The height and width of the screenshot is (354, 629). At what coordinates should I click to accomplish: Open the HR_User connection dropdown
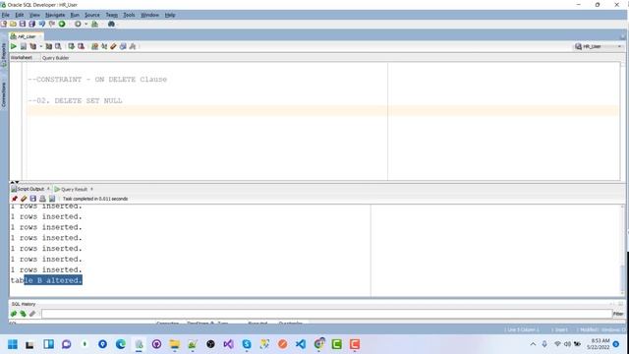(599, 46)
